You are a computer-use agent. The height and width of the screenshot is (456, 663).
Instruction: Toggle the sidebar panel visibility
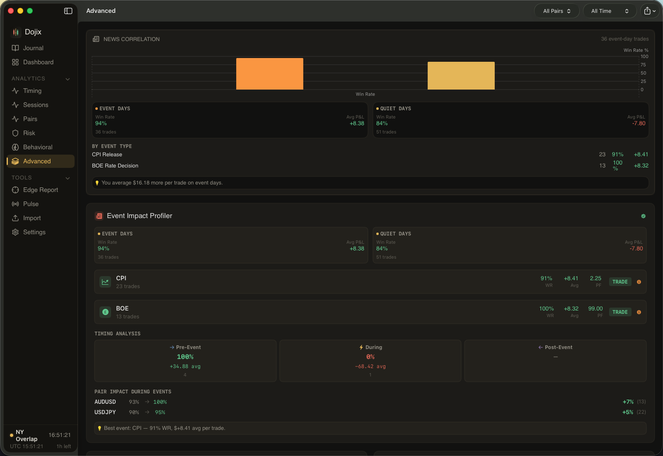pyautogui.click(x=68, y=11)
